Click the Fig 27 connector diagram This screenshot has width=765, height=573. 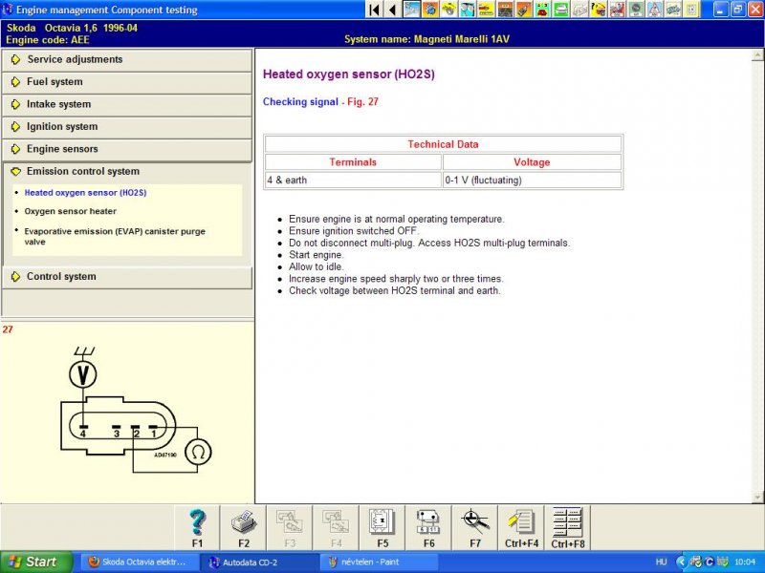click(135, 411)
